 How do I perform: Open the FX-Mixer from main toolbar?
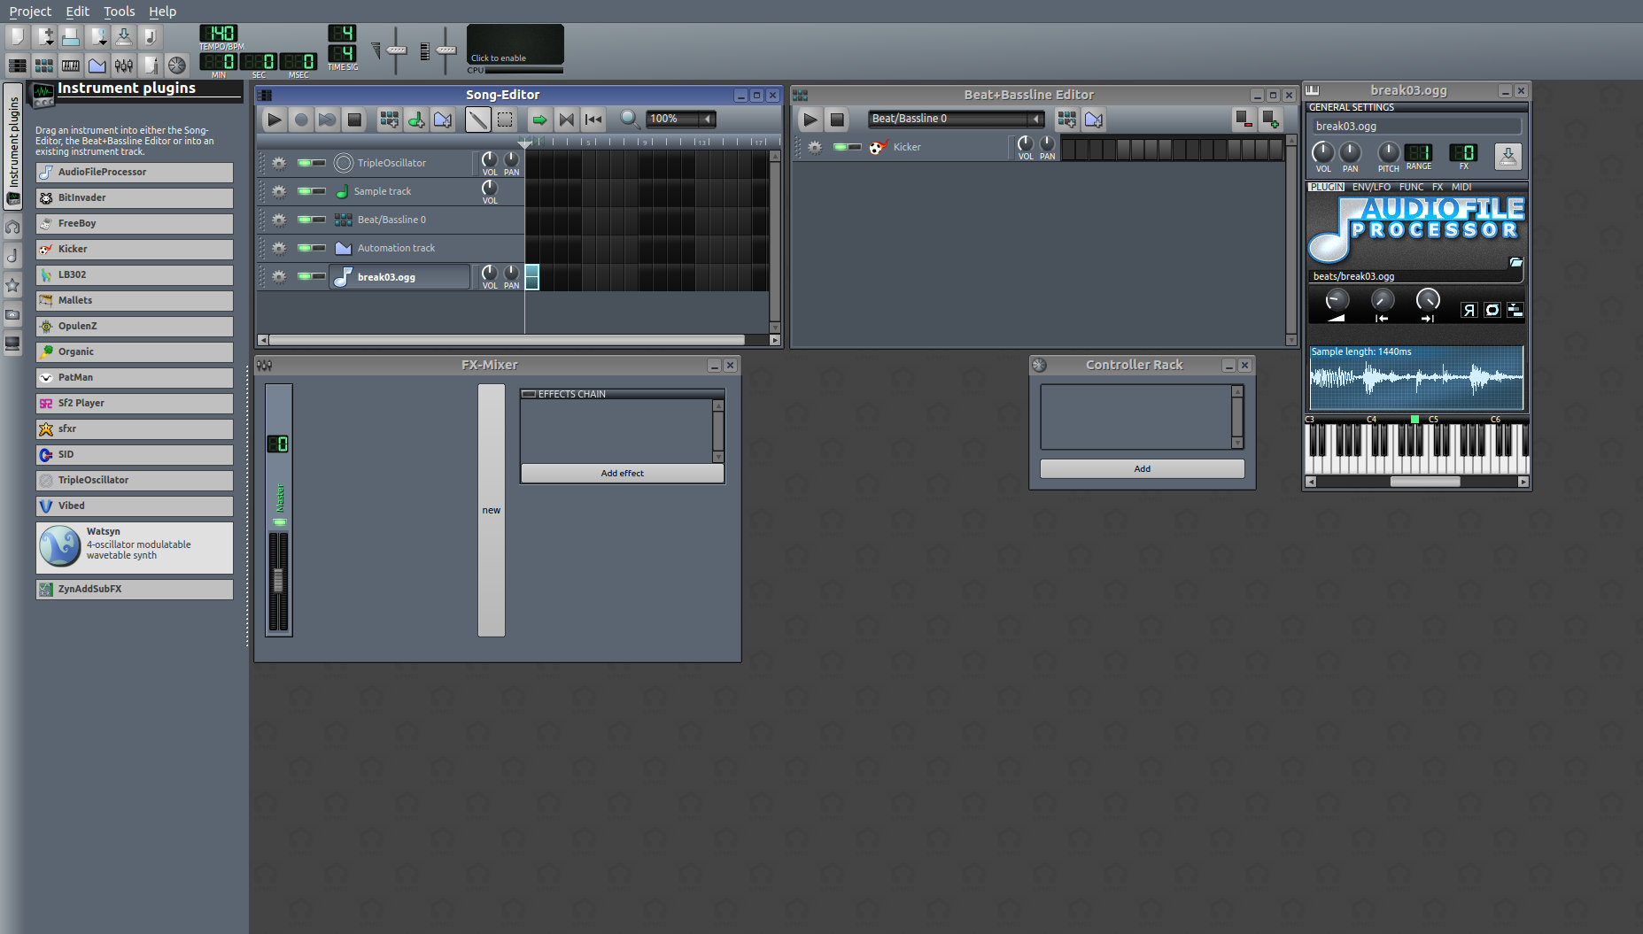124,66
